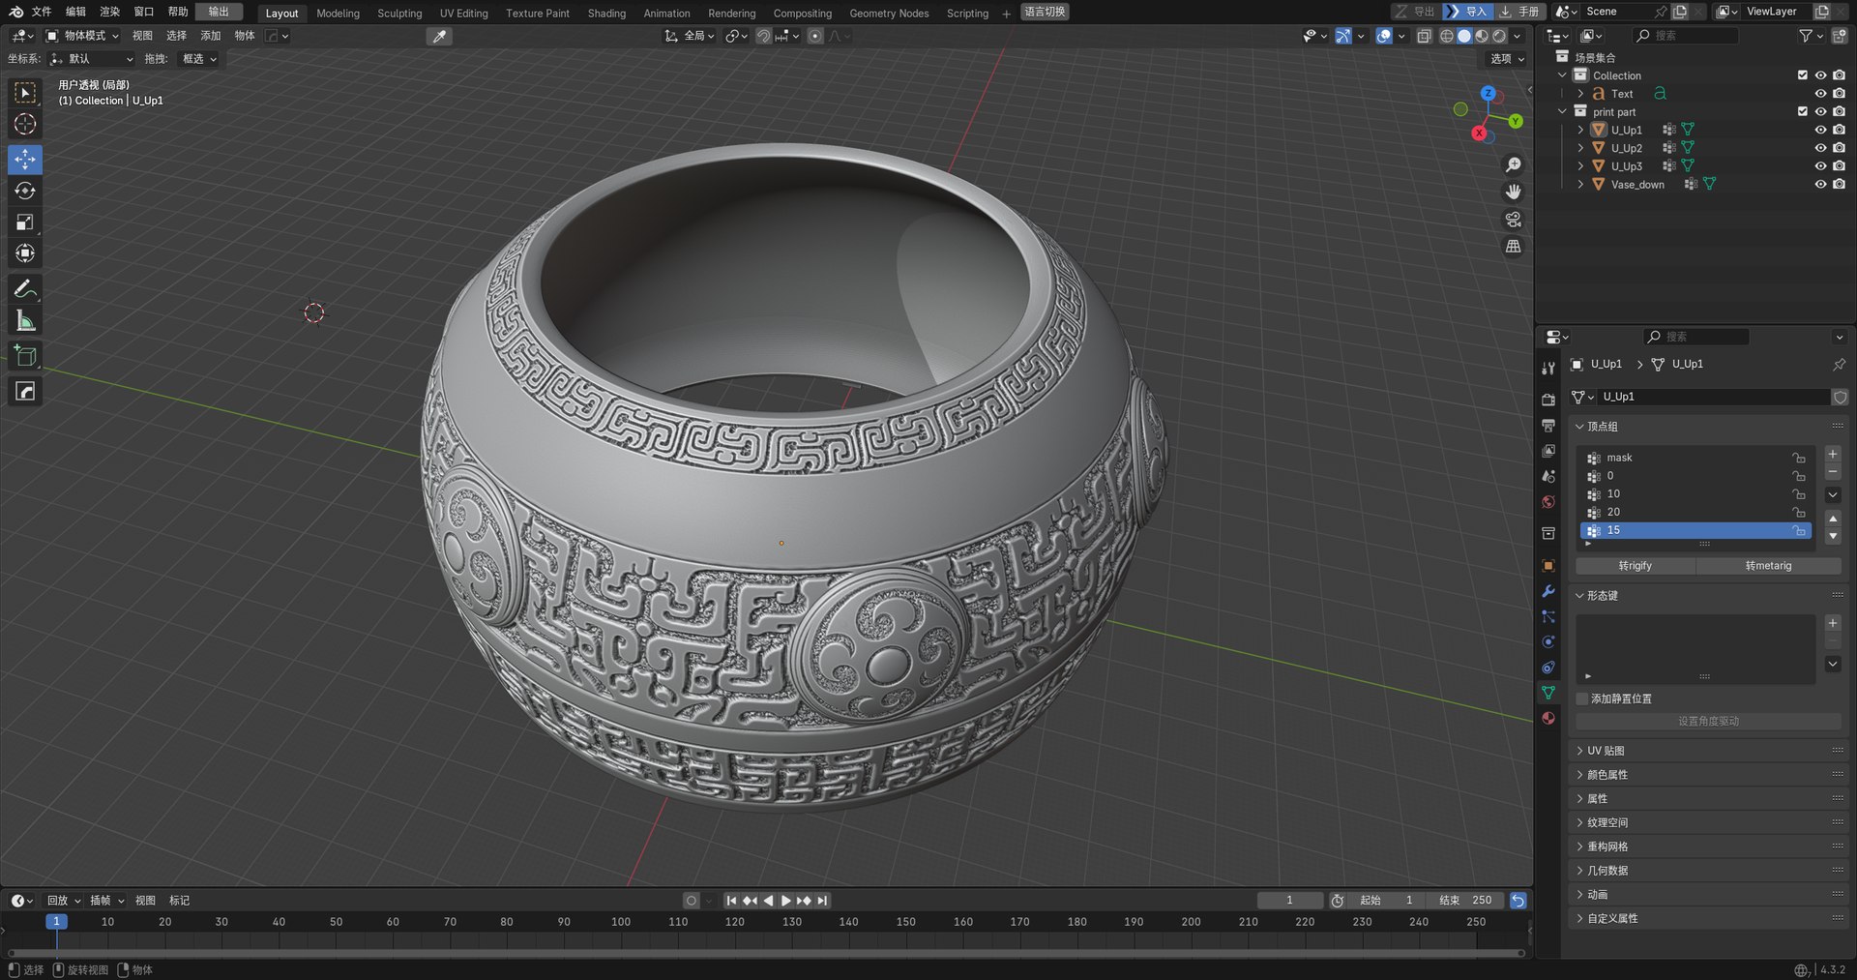Open the Material properties tab

[1548, 718]
